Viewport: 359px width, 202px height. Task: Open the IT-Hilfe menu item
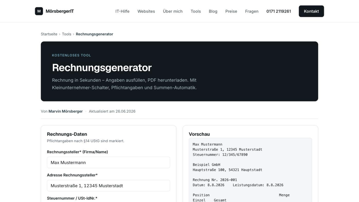[122, 11]
